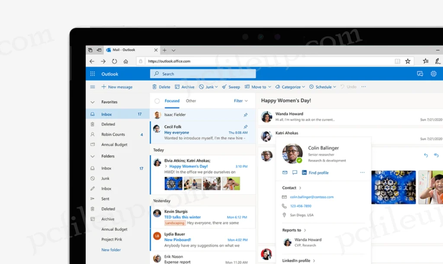Screen dimensions: 443x264
Task: Select the circular checkbox next to Focused
Action: tap(157, 101)
